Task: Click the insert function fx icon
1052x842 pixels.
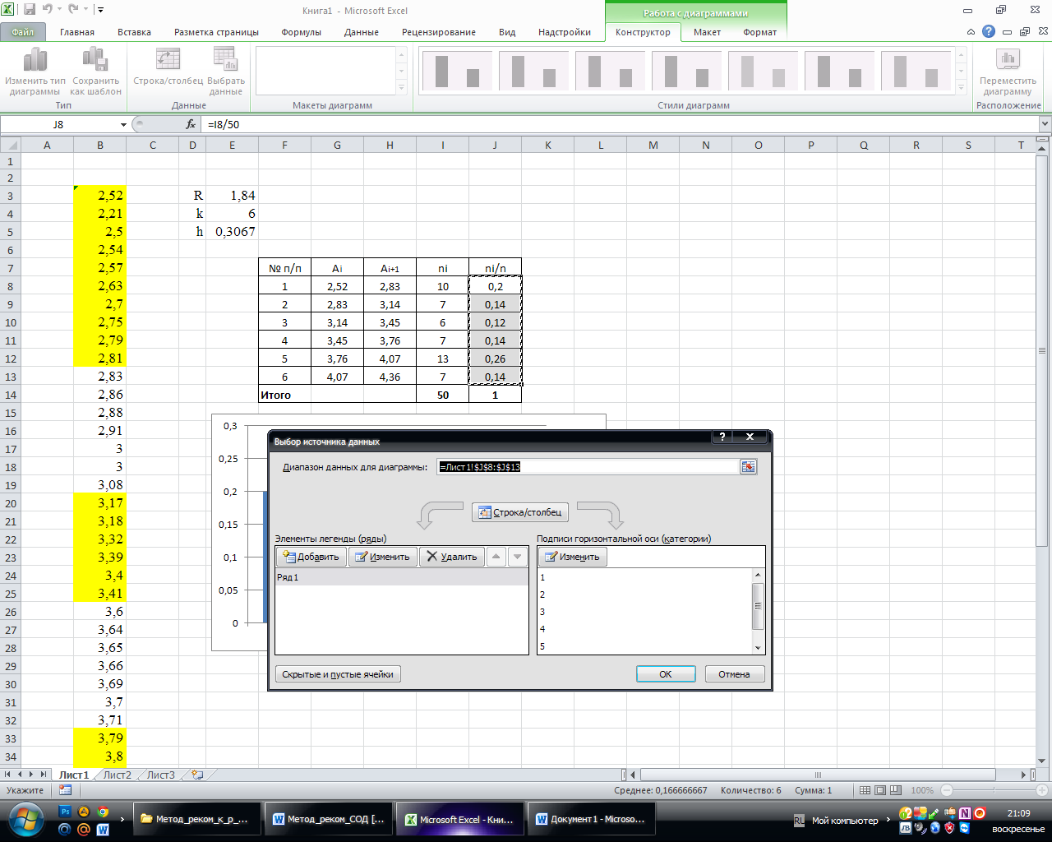Action: click(191, 124)
